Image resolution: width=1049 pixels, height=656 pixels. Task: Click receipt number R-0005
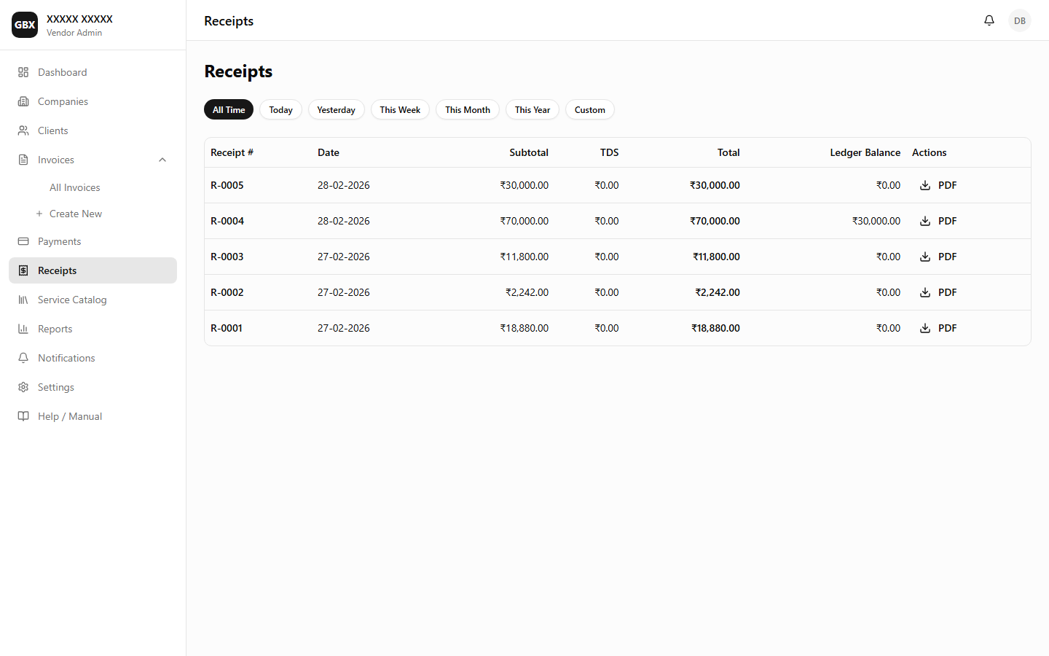(227, 185)
